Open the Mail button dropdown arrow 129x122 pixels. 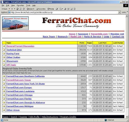(62, 9)
